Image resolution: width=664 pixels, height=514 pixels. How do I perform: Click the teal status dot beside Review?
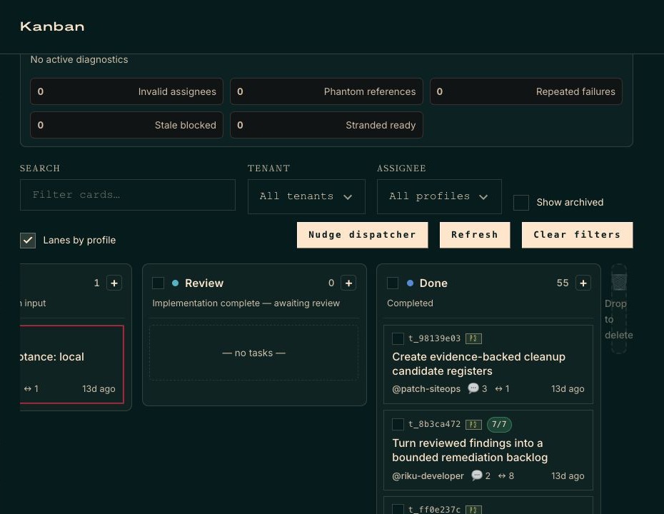(x=176, y=283)
